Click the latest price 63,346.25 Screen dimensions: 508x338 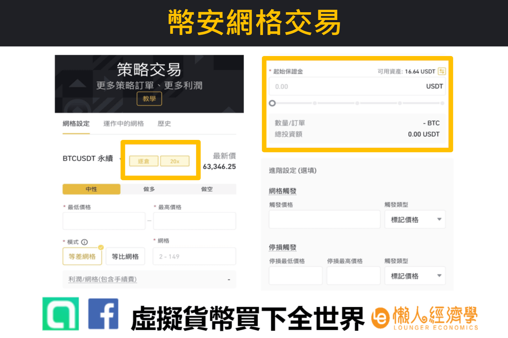pyautogui.click(x=219, y=166)
